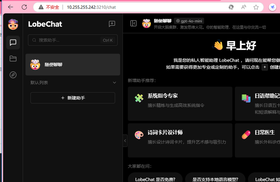Click the Ctrl K shortcut badge

108,40
